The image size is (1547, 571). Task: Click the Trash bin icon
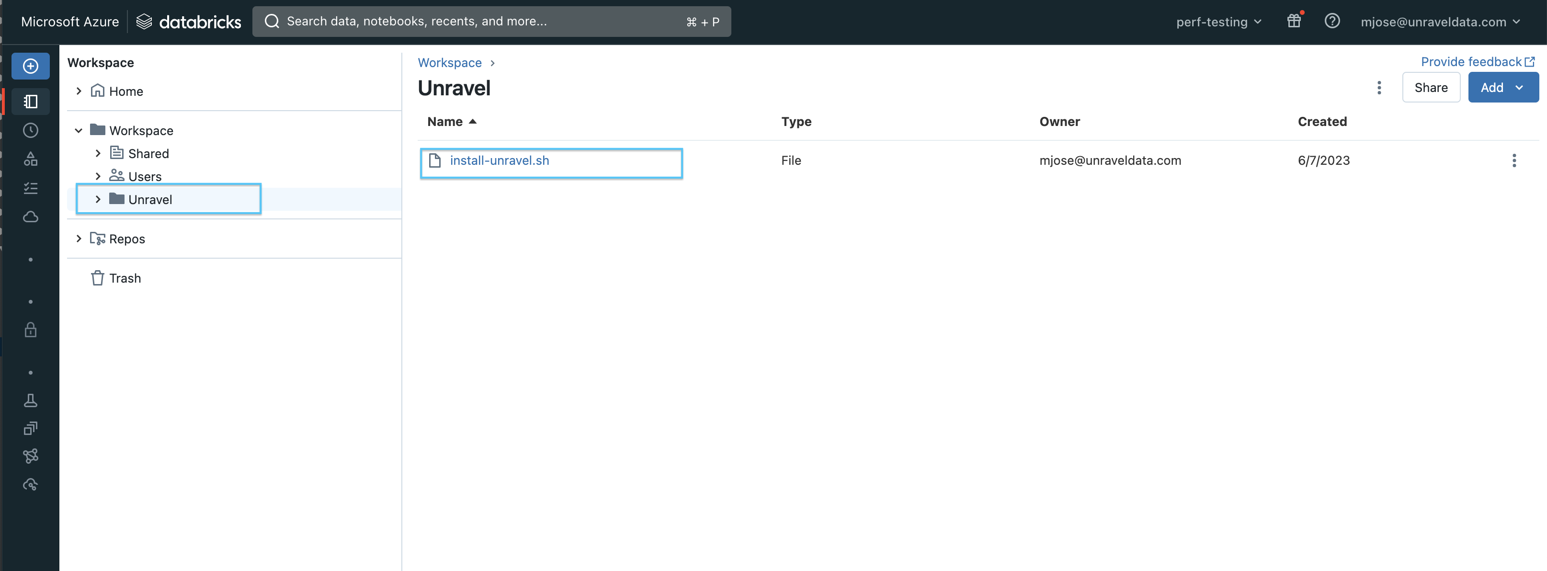97,278
